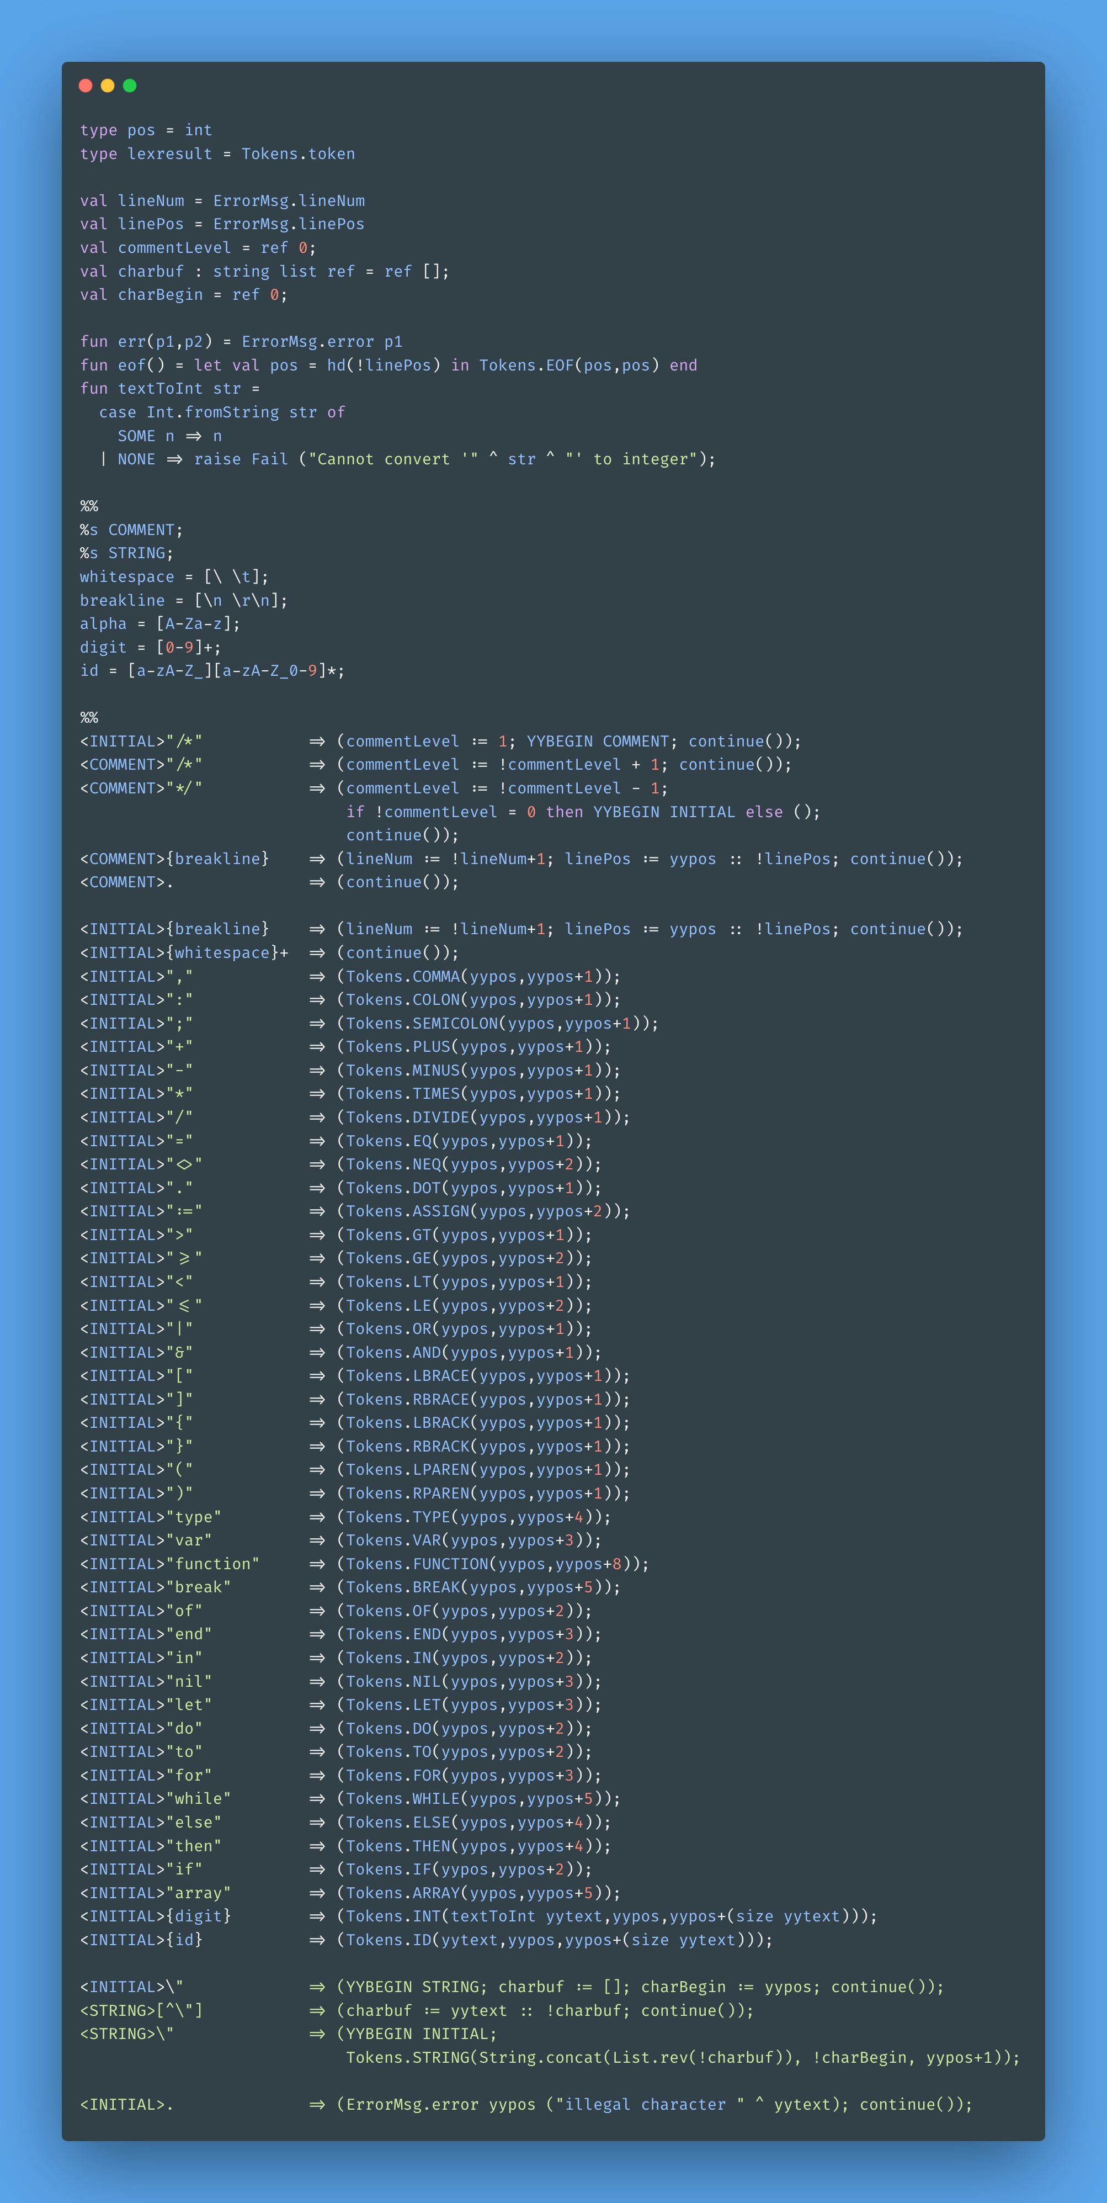Click the green maximize dot
The width and height of the screenshot is (1107, 2203).
tap(130, 86)
